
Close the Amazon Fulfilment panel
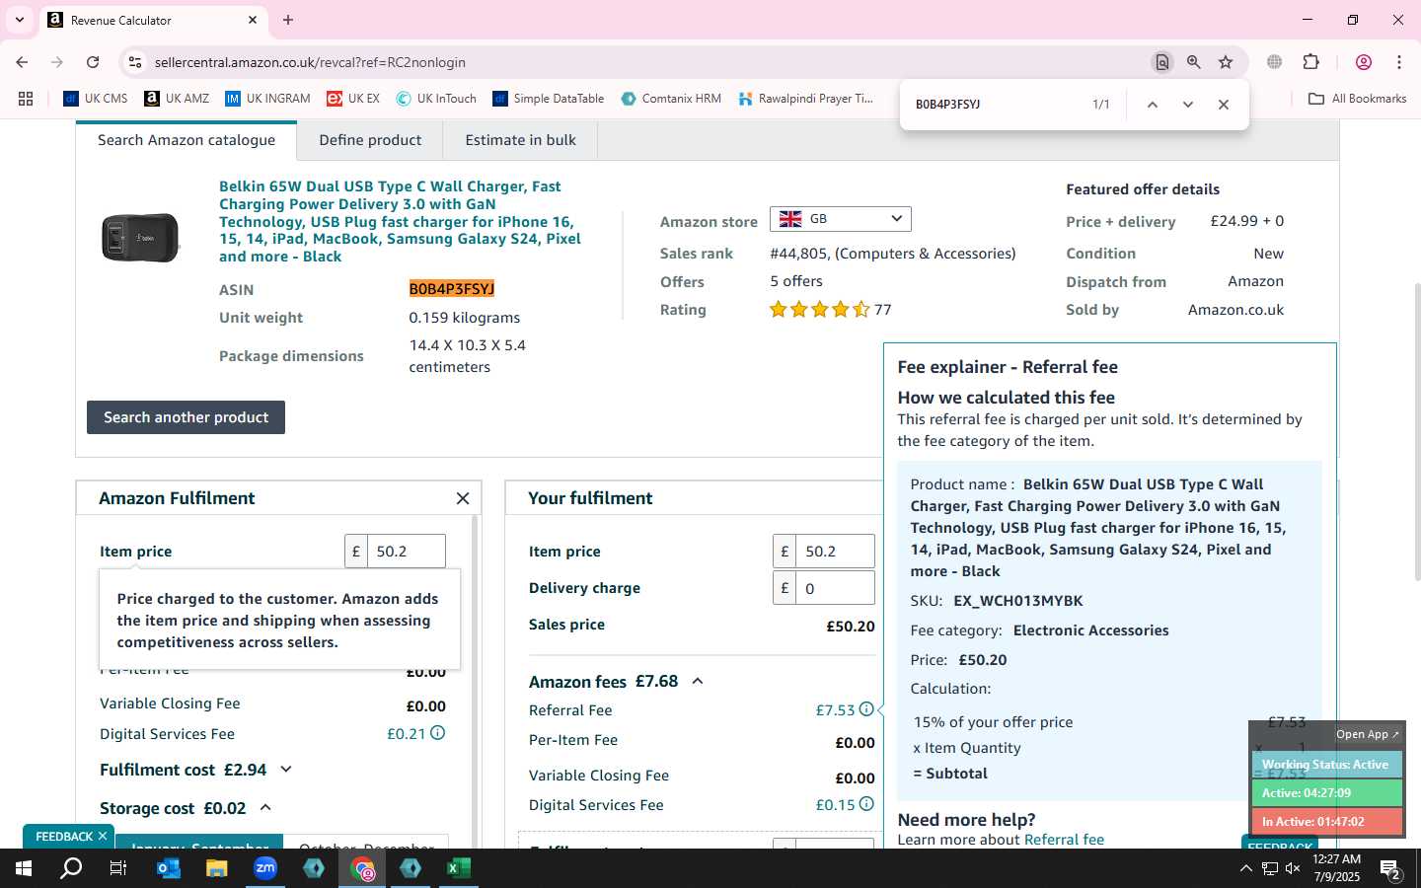click(x=463, y=498)
